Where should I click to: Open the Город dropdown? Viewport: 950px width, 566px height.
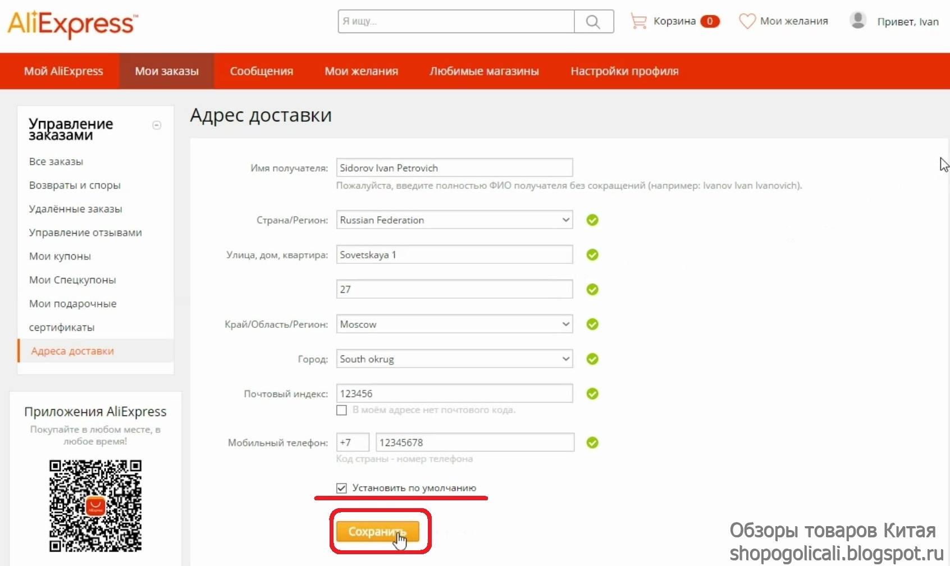(x=454, y=359)
